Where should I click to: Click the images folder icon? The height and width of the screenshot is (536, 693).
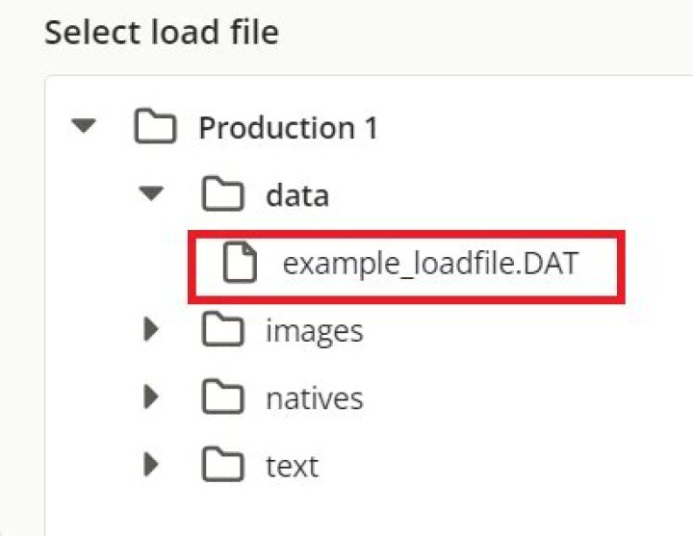click(x=222, y=331)
